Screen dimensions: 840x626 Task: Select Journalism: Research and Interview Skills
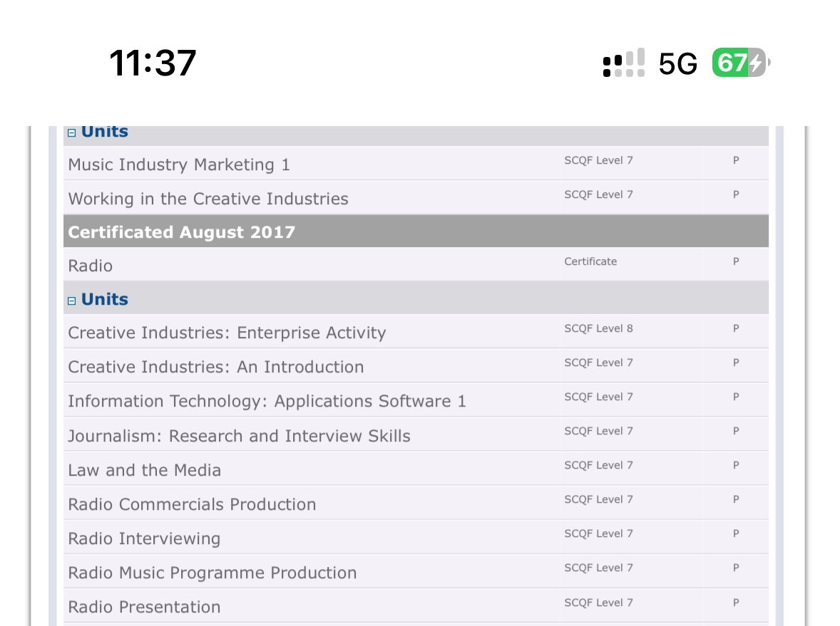(416, 434)
